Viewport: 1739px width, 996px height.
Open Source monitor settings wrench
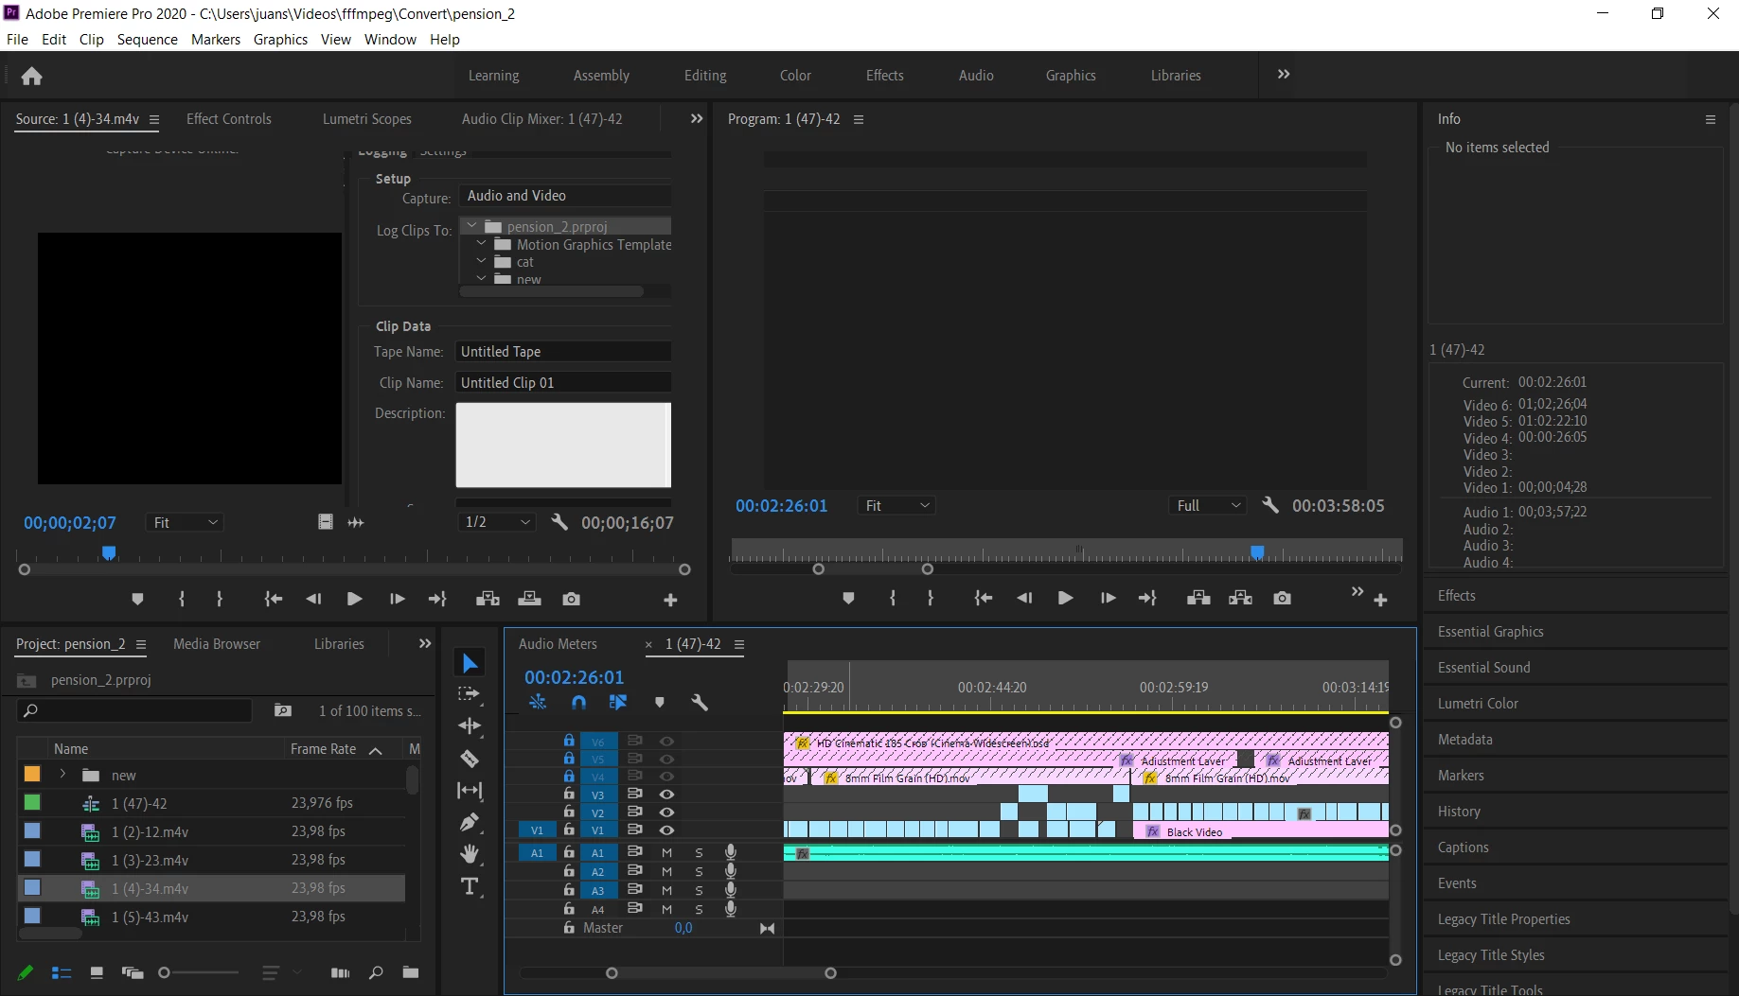click(559, 522)
